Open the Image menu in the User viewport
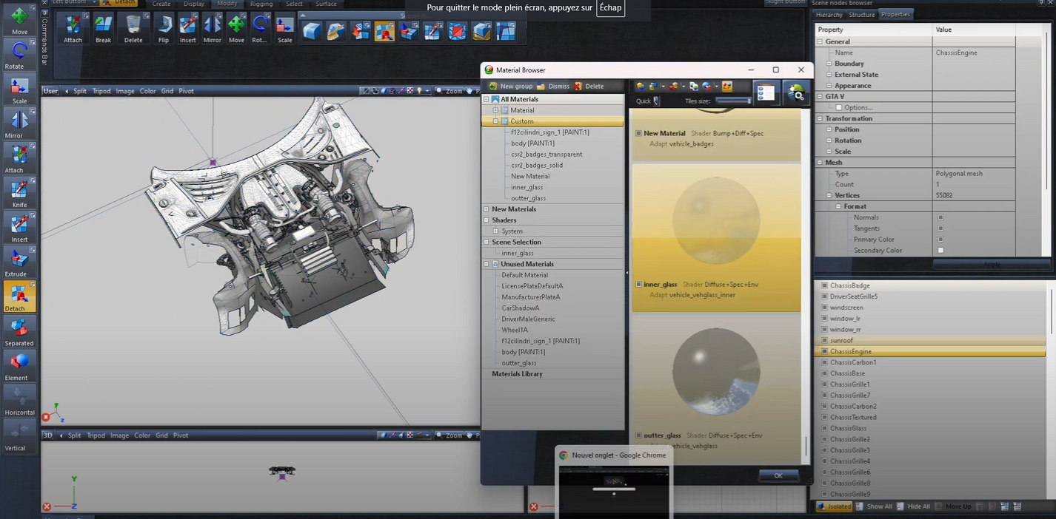 click(x=124, y=91)
